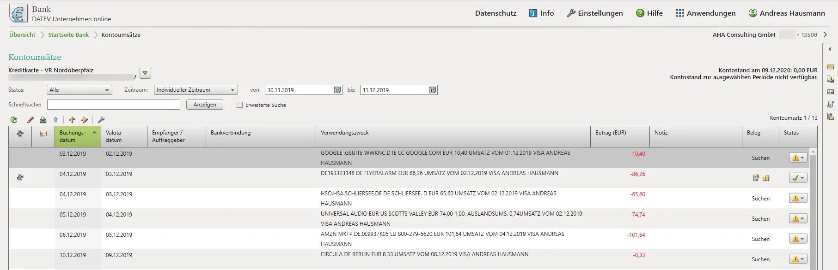Screen dimensions: 838x270
Task: Sort by the Buchungsdatum column header
Action: coord(78,136)
